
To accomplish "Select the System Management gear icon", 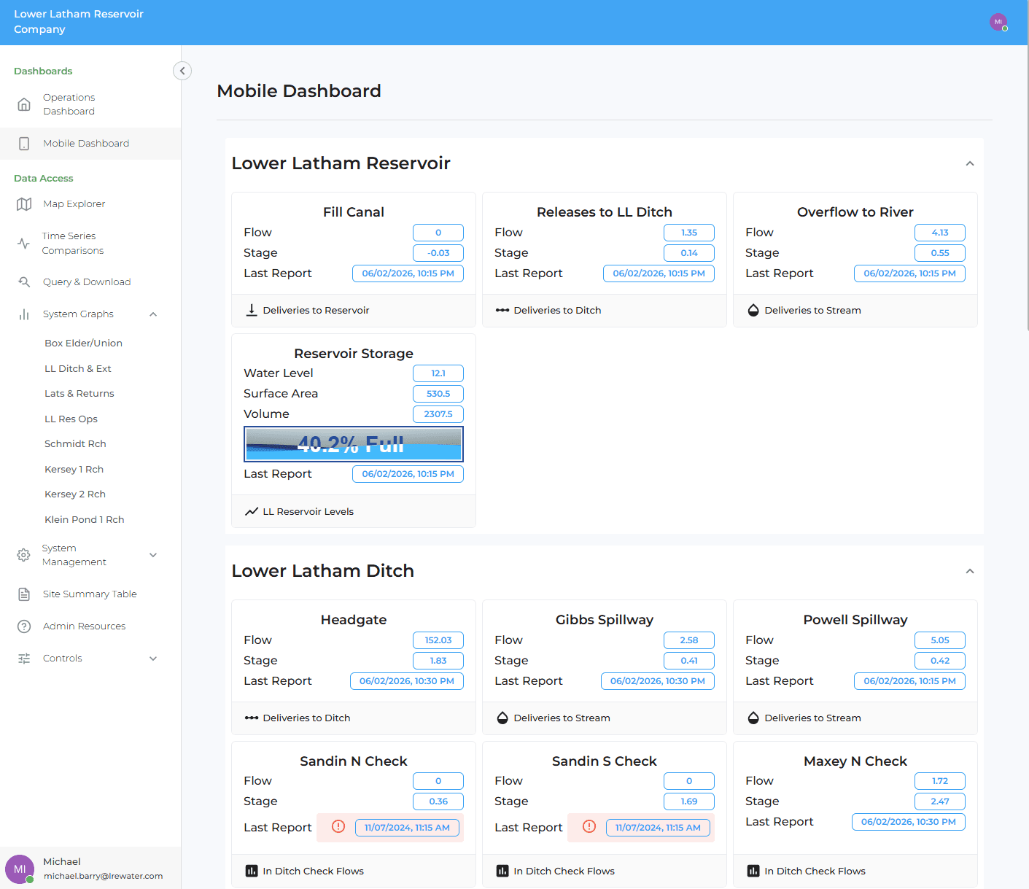I will (x=24, y=555).
